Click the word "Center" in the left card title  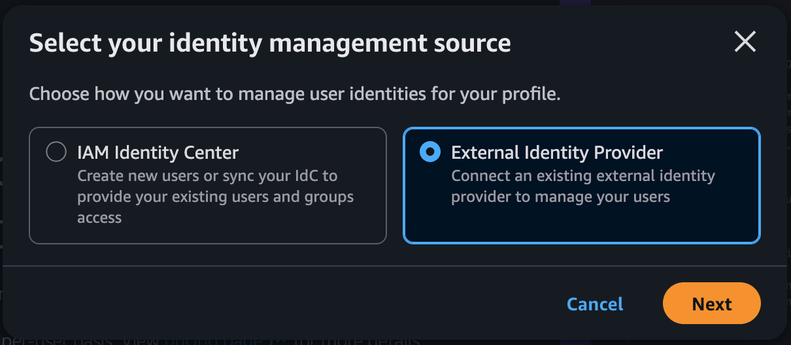click(210, 153)
